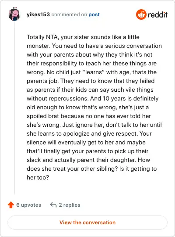The height and width of the screenshot is (237, 175).
Task: Click the Reddit Snoo logo icon
Action: [x=141, y=14]
